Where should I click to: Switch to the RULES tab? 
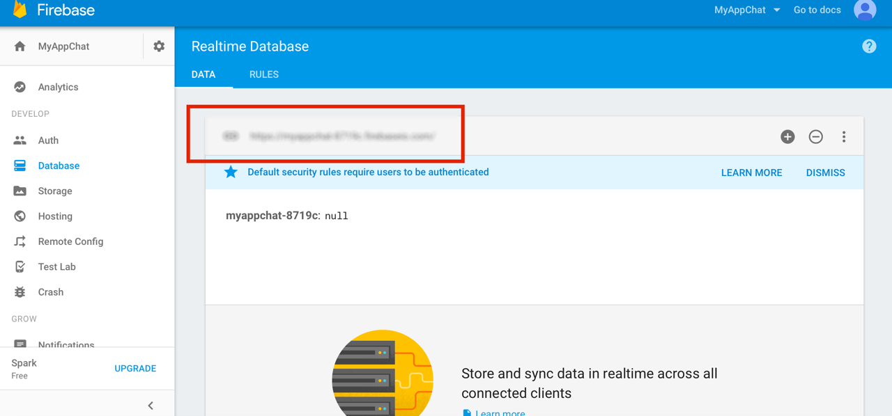coord(263,74)
